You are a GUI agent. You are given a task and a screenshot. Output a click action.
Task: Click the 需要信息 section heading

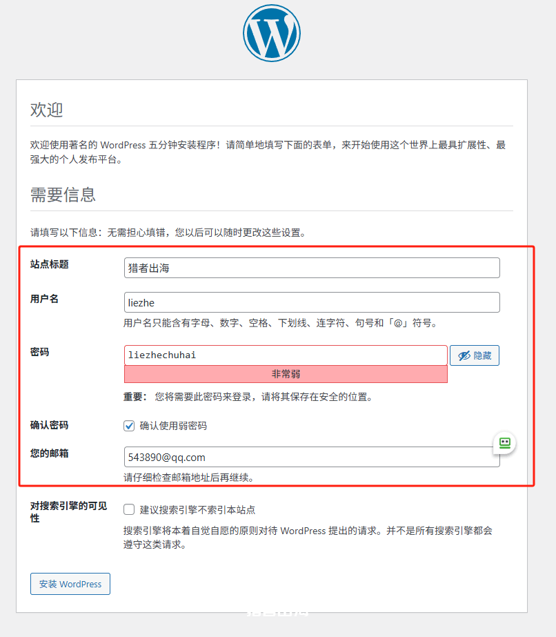pos(63,195)
